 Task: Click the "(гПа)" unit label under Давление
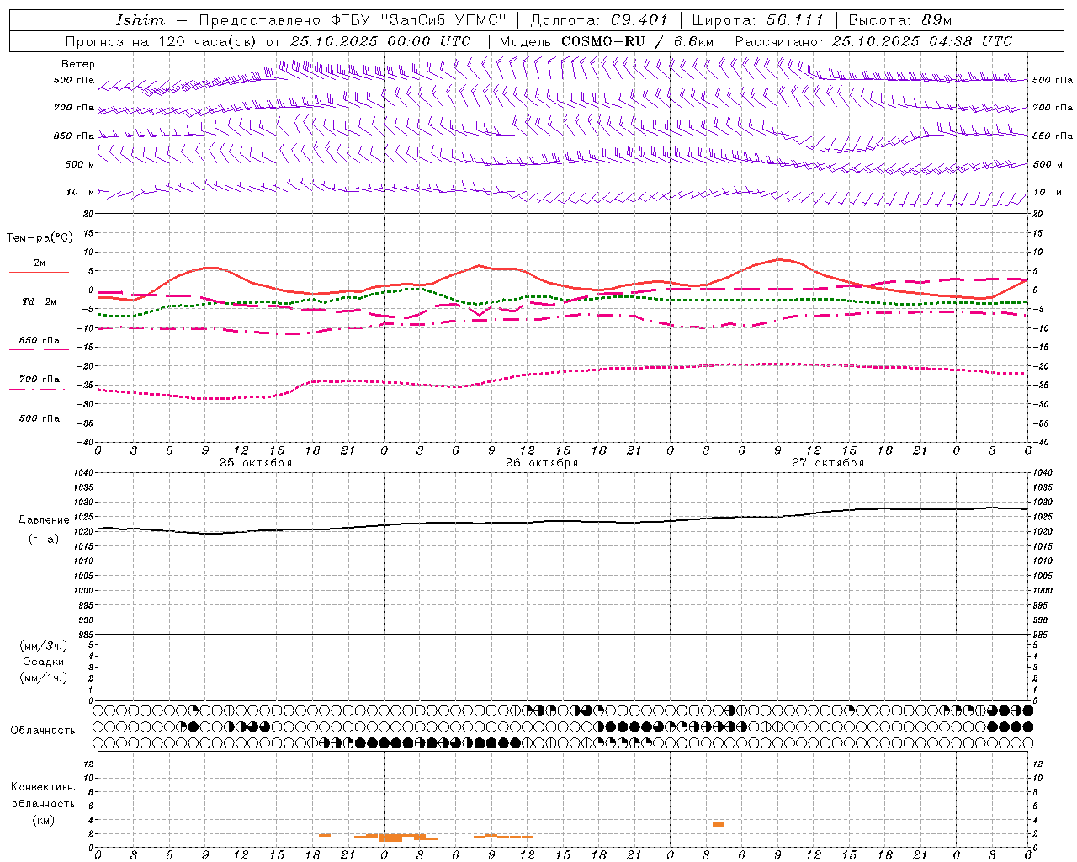click(44, 540)
